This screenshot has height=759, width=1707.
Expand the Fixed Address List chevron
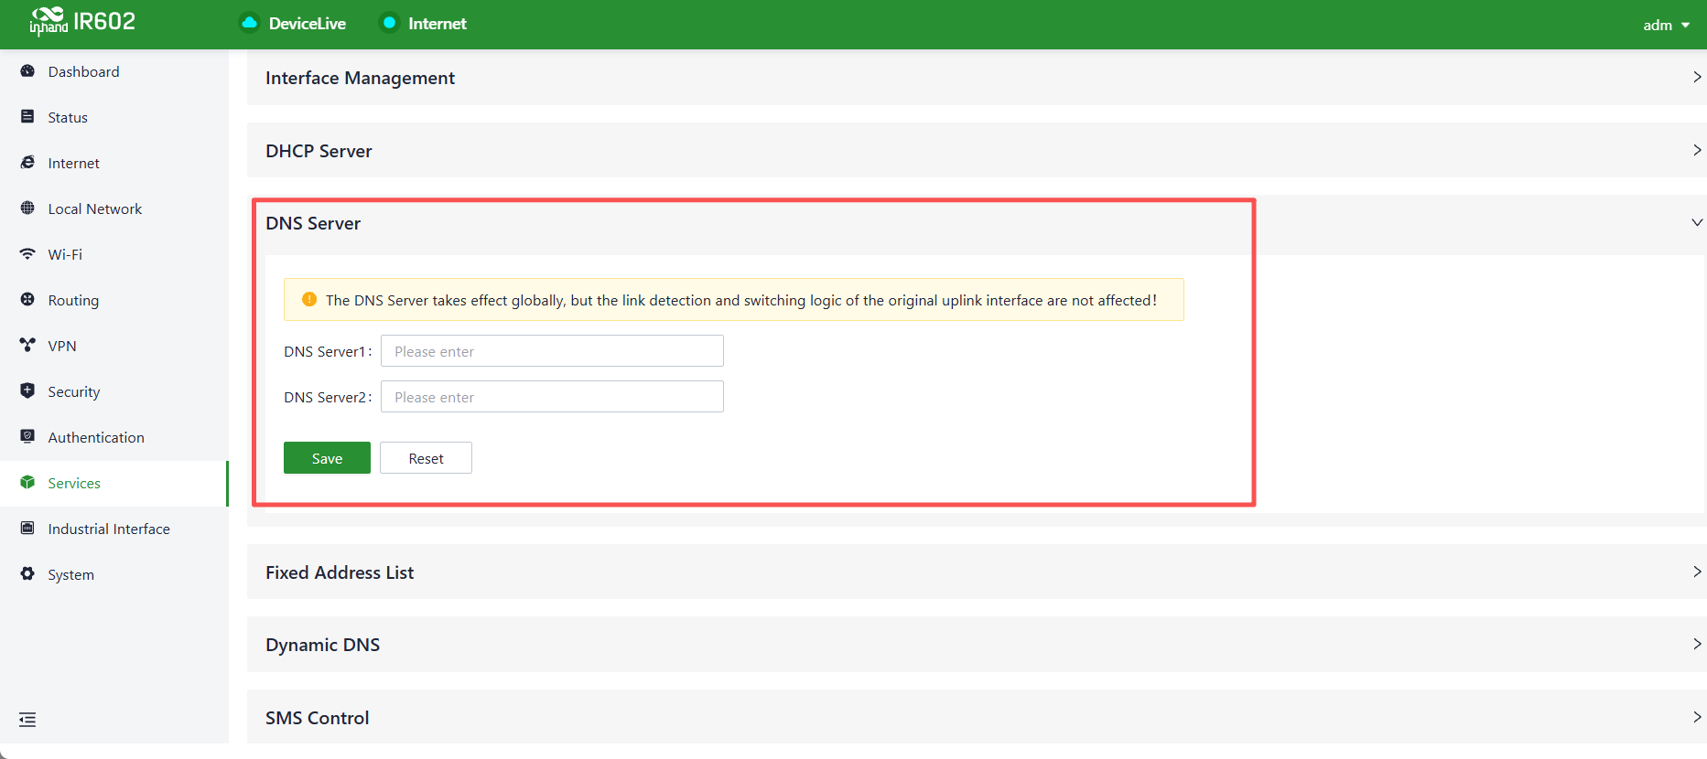point(1697,572)
